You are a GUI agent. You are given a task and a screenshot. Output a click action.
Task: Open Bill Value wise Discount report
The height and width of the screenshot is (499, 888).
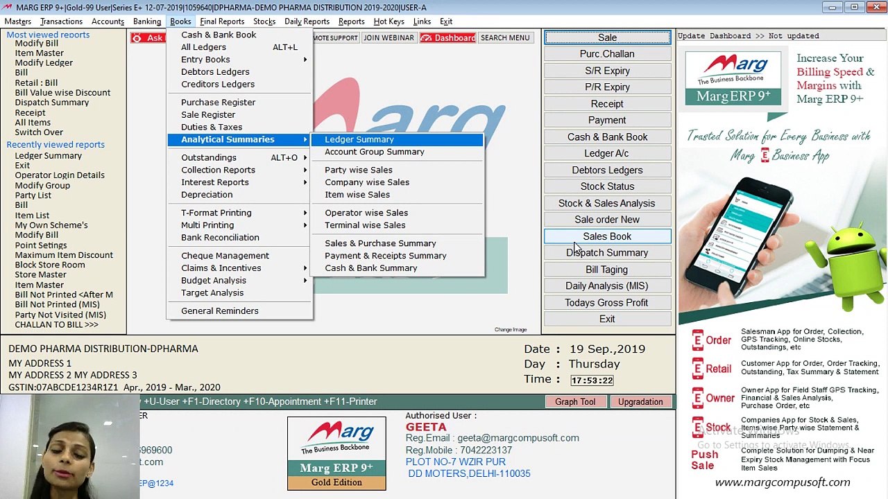62,93
